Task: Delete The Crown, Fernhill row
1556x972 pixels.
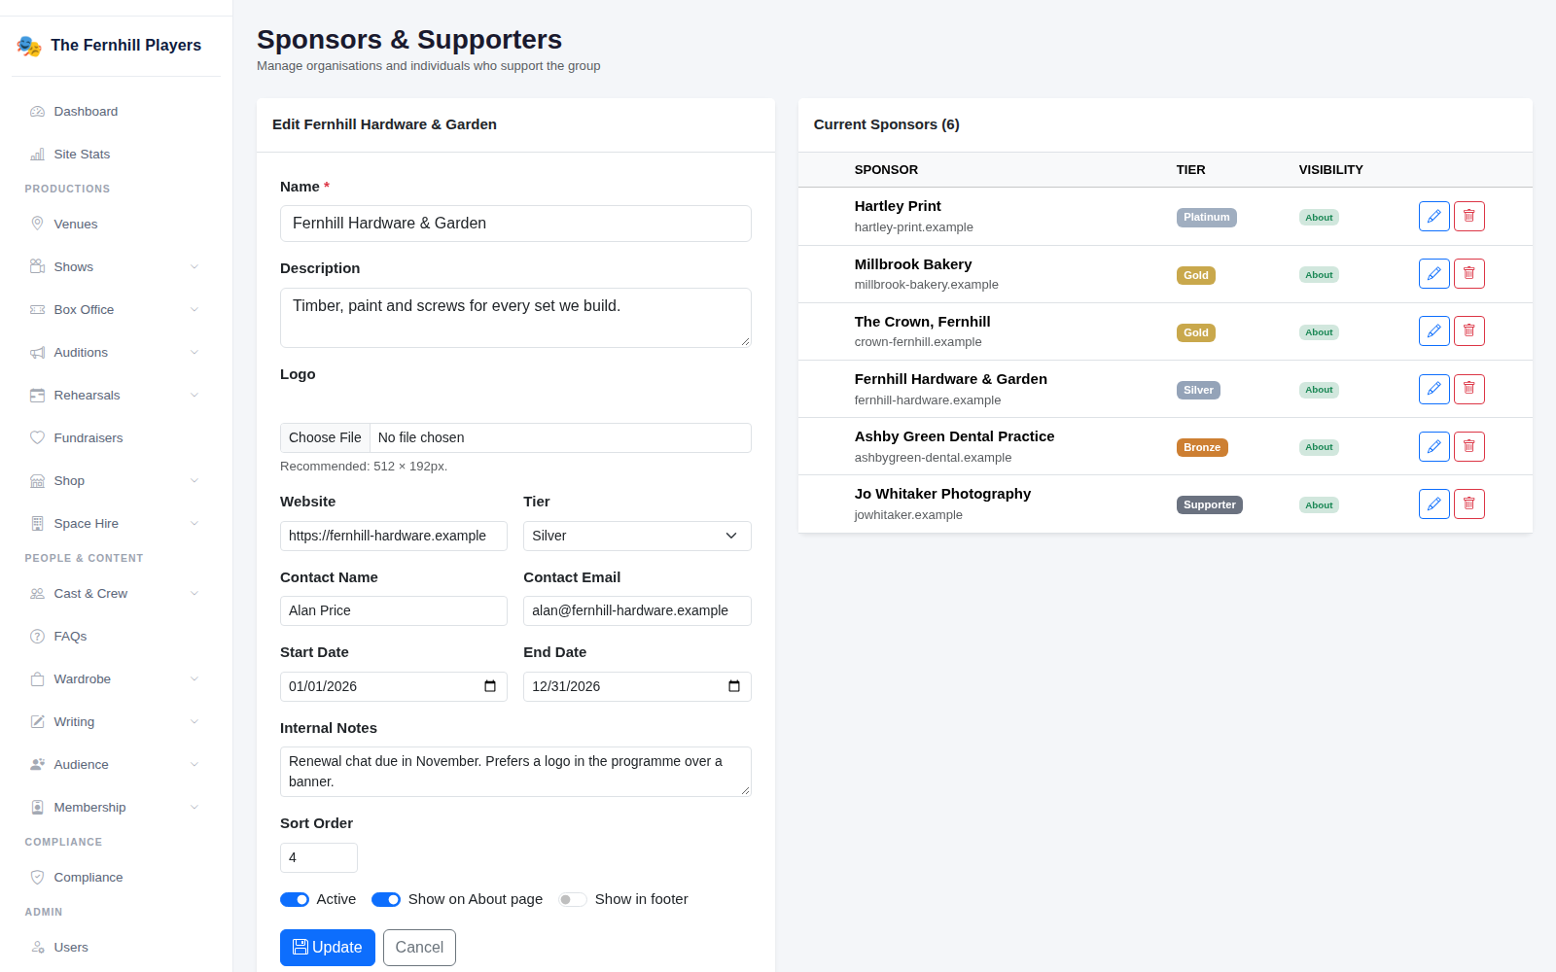Action: pos(1468,330)
